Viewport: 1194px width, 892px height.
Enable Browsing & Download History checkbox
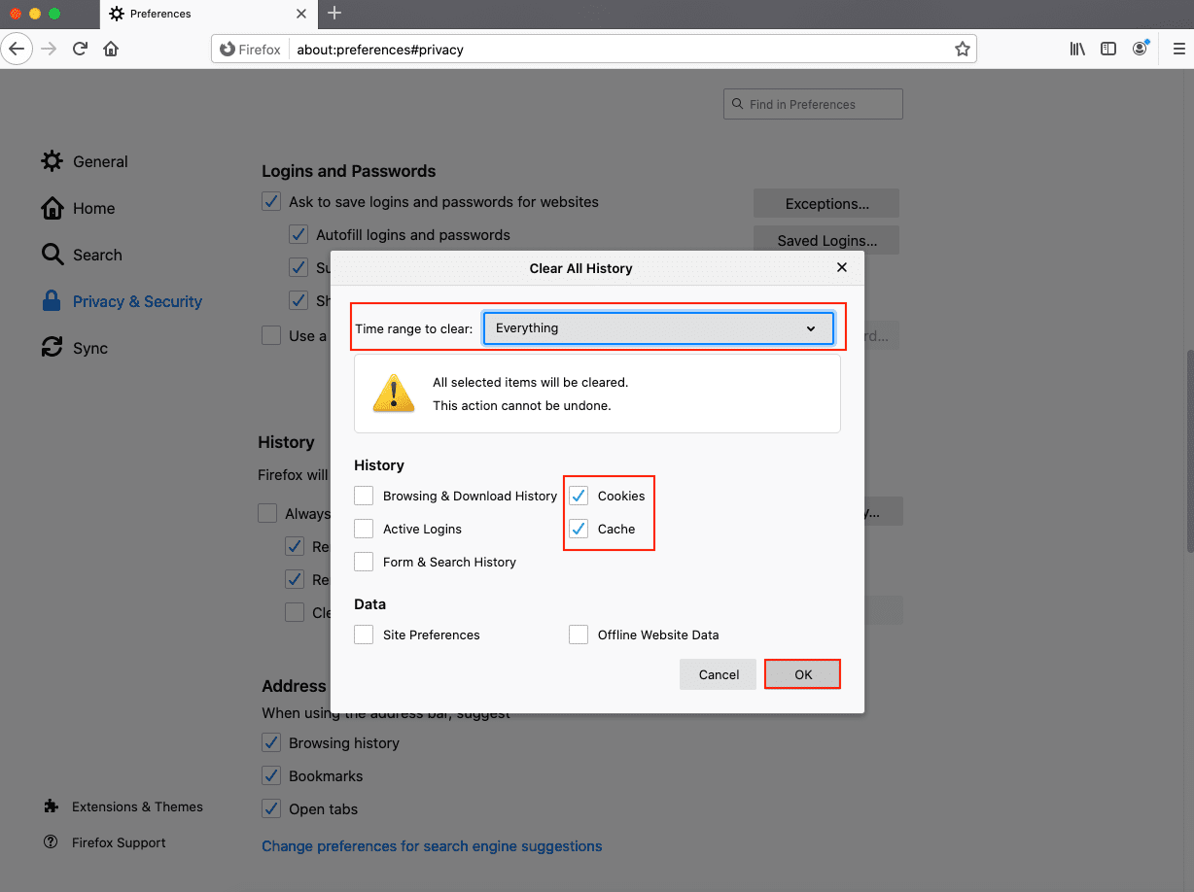[x=364, y=496]
